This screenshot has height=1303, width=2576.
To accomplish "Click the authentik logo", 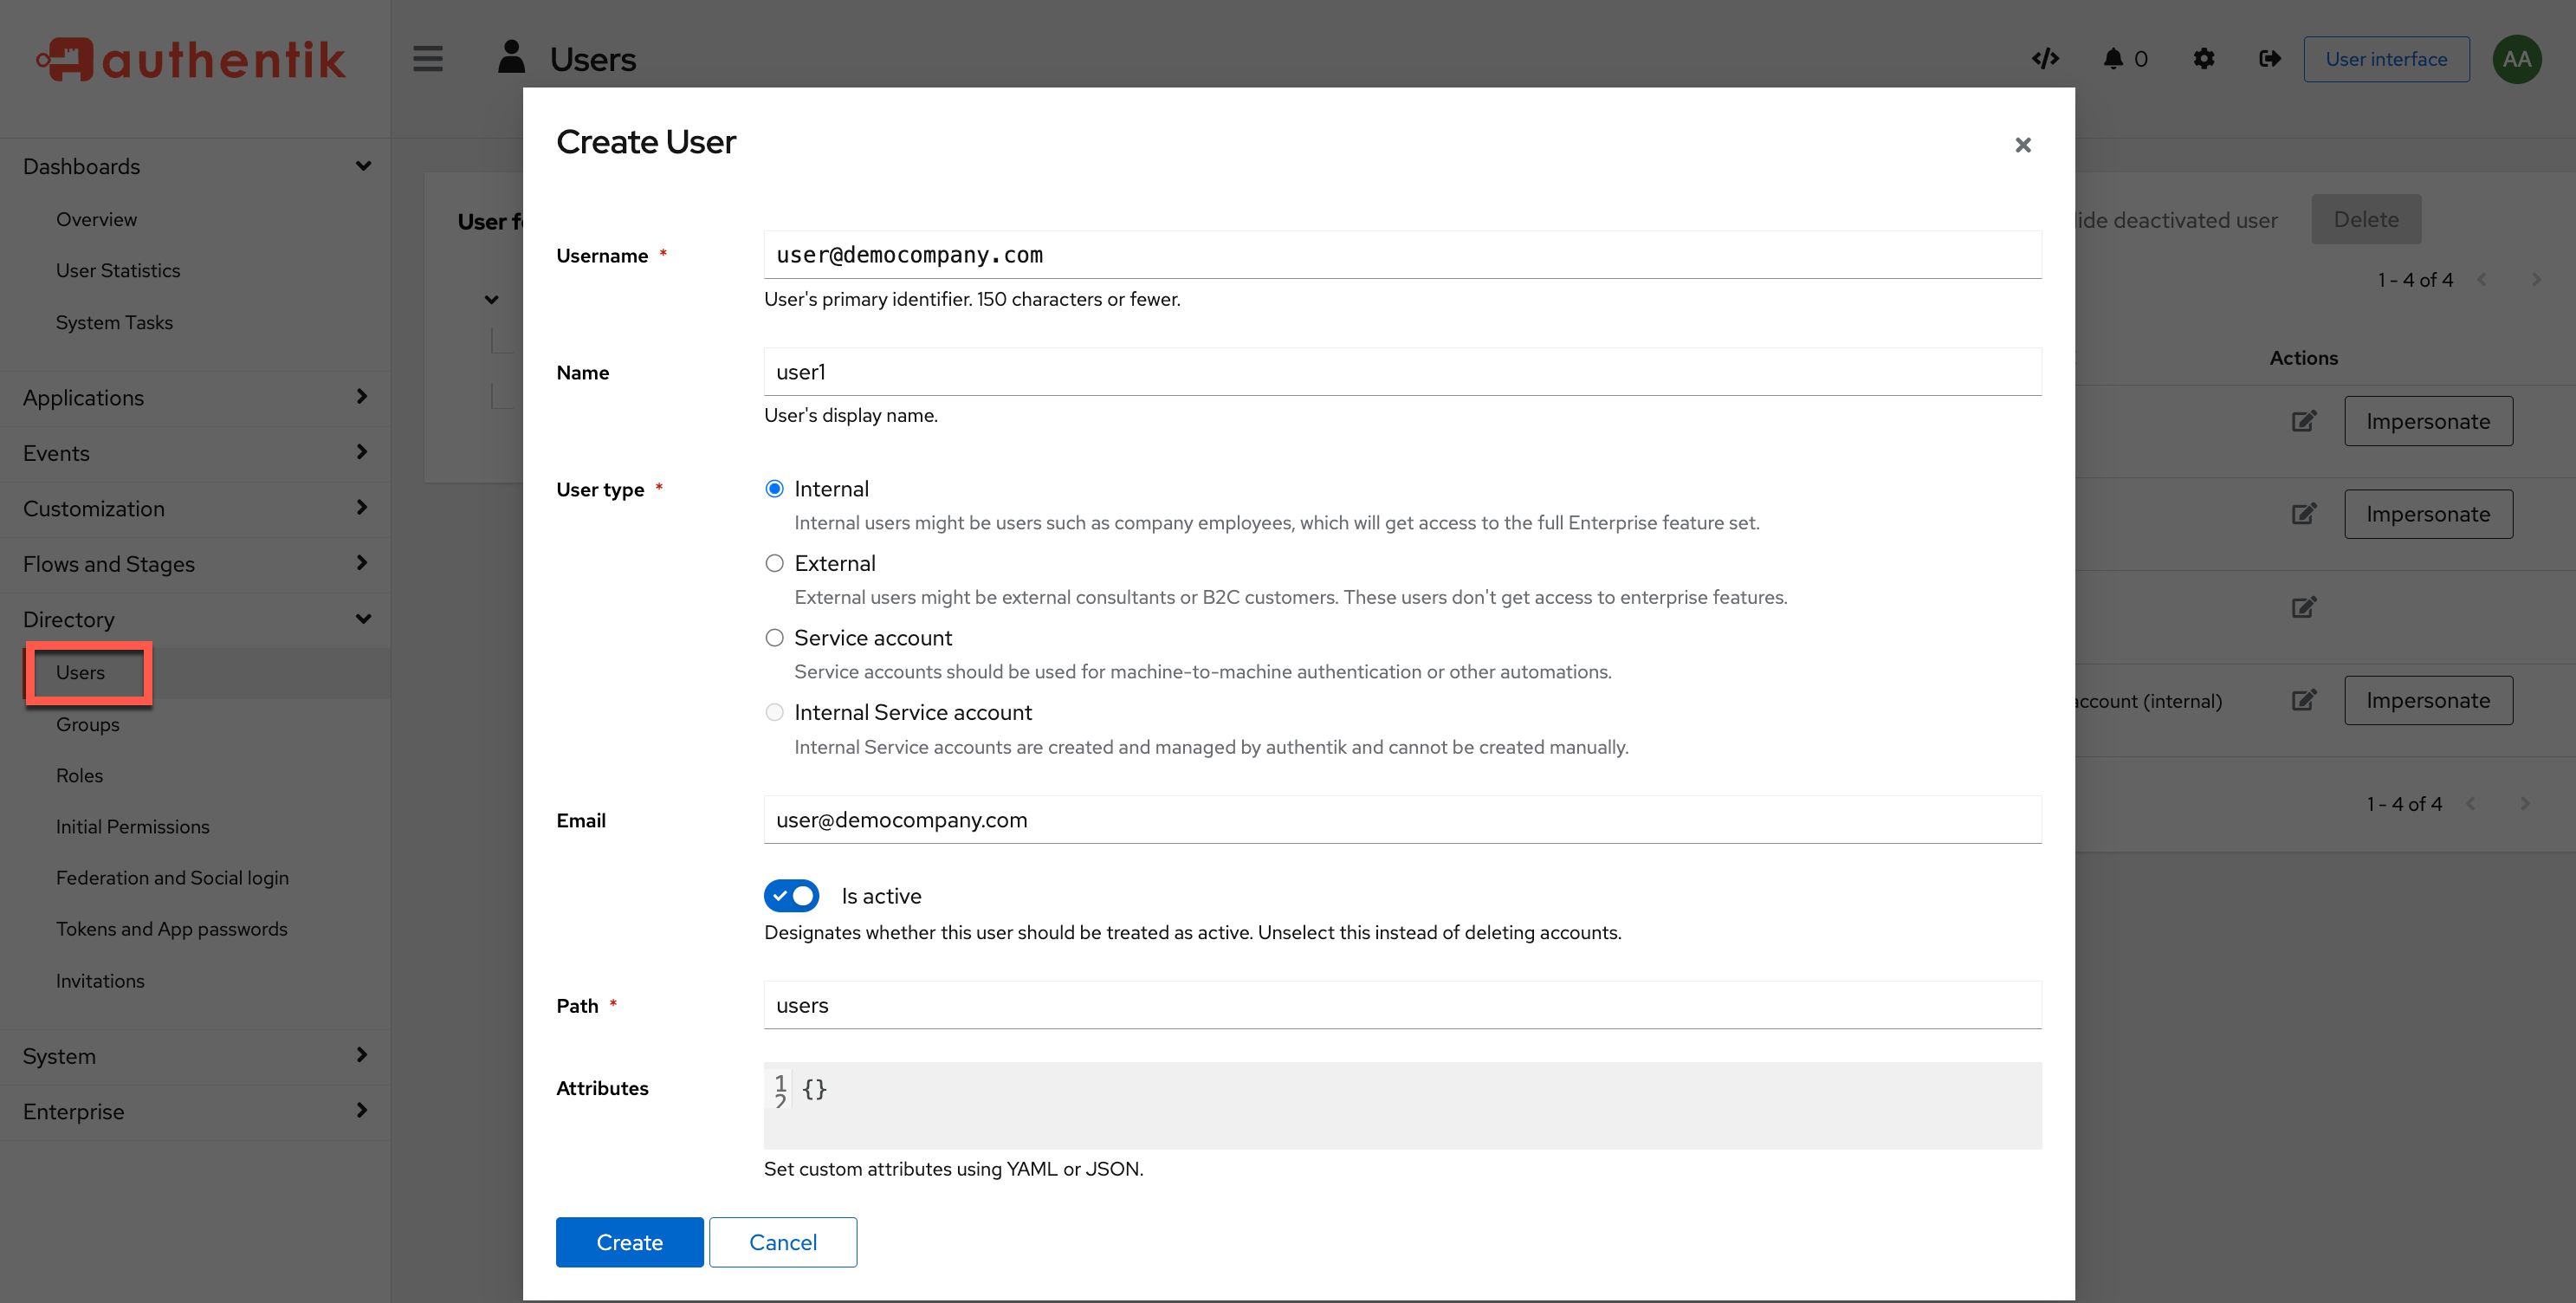I will click(191, 60).
